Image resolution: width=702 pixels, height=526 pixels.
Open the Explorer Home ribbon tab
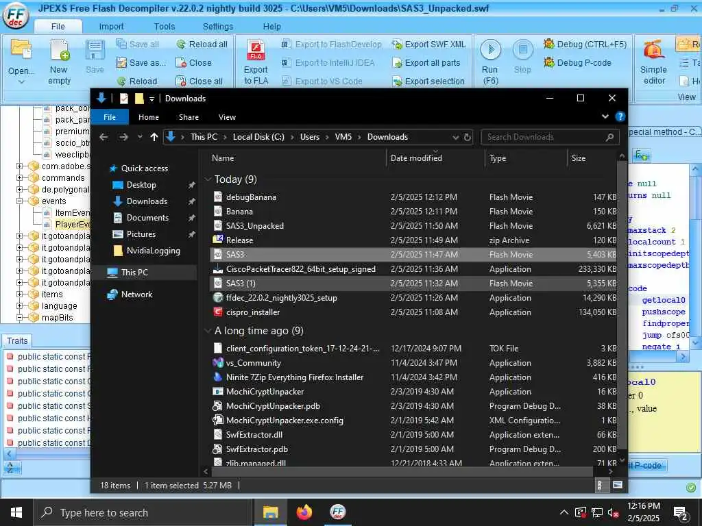(x=149, y=117)
